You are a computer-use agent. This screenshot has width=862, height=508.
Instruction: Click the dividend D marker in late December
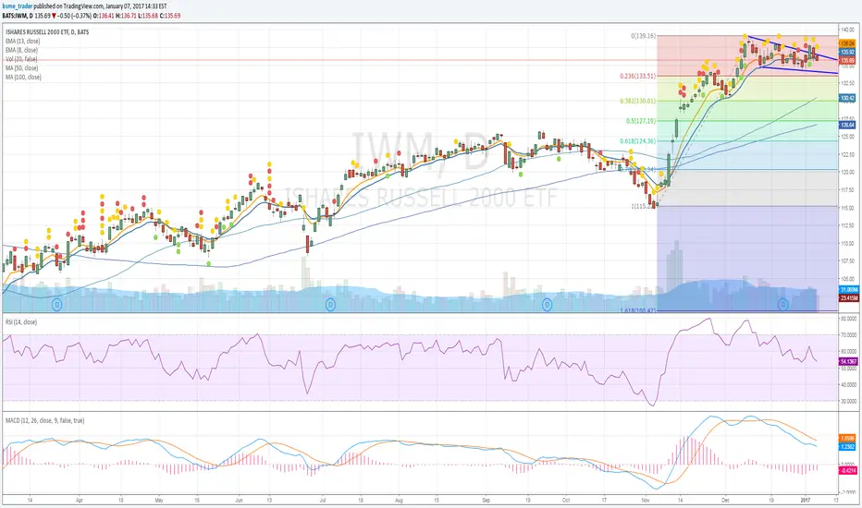[x=782, y=304]
